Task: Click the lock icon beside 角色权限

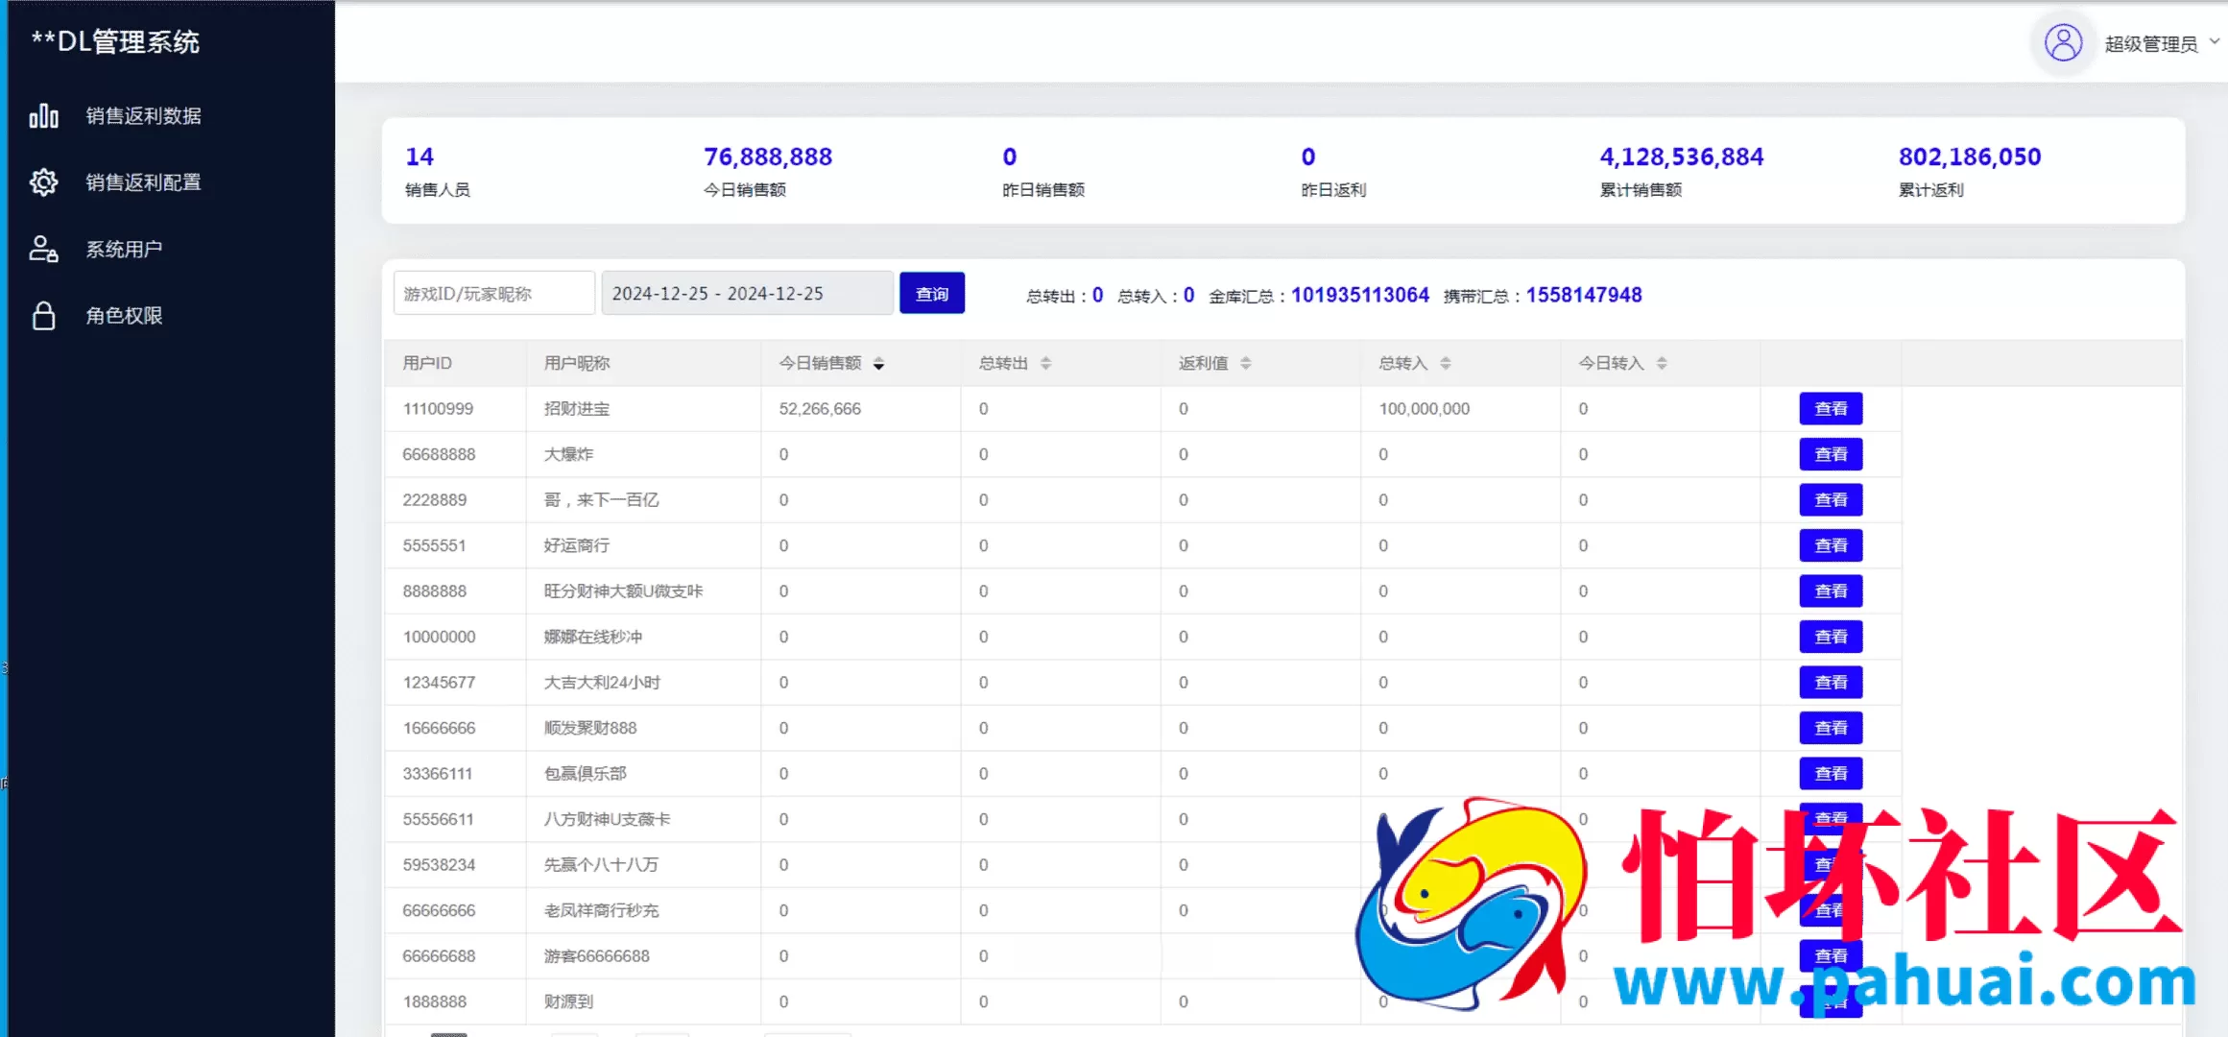Action: [43, 316]
